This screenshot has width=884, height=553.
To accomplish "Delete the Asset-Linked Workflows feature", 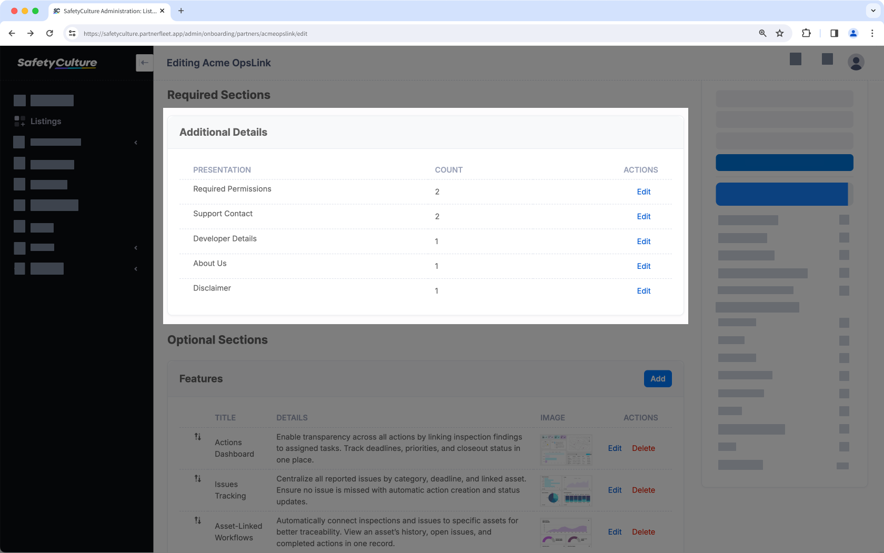I will tap(644, 532).
